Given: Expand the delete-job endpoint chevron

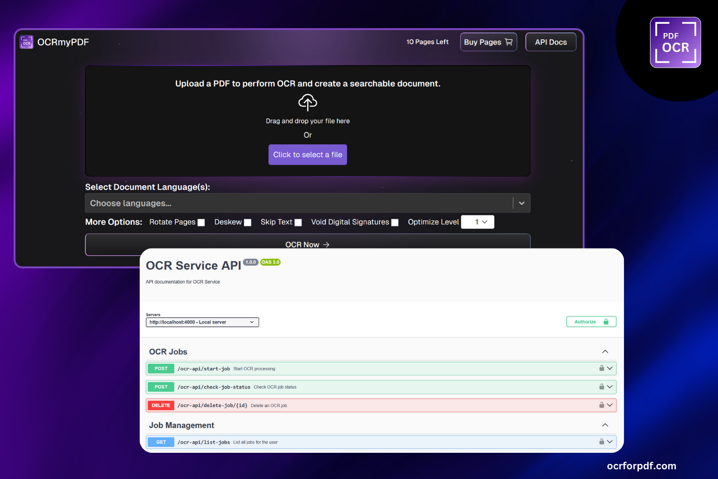Looking at the screenshot, I should 610,405.
